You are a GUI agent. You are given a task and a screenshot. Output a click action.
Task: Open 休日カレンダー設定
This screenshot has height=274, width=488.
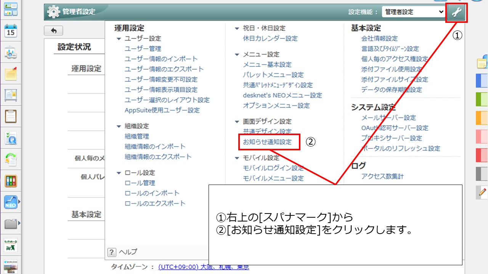click(270, 38)
